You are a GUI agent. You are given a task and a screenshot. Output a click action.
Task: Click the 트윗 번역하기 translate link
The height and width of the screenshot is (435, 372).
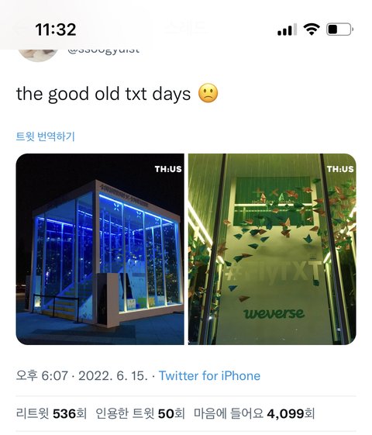45,136
